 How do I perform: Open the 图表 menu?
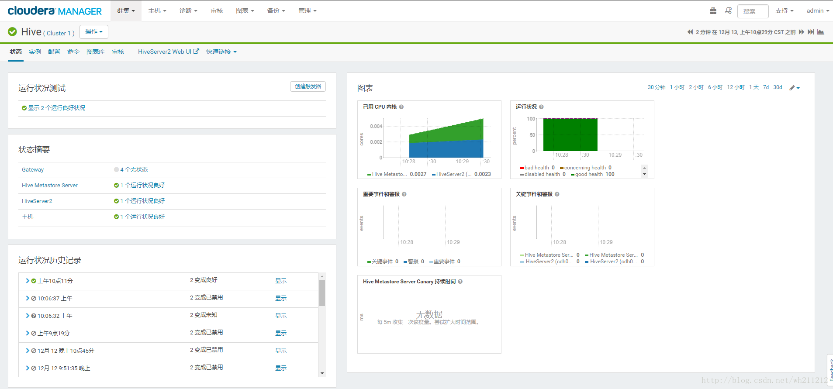pos(245,10)
